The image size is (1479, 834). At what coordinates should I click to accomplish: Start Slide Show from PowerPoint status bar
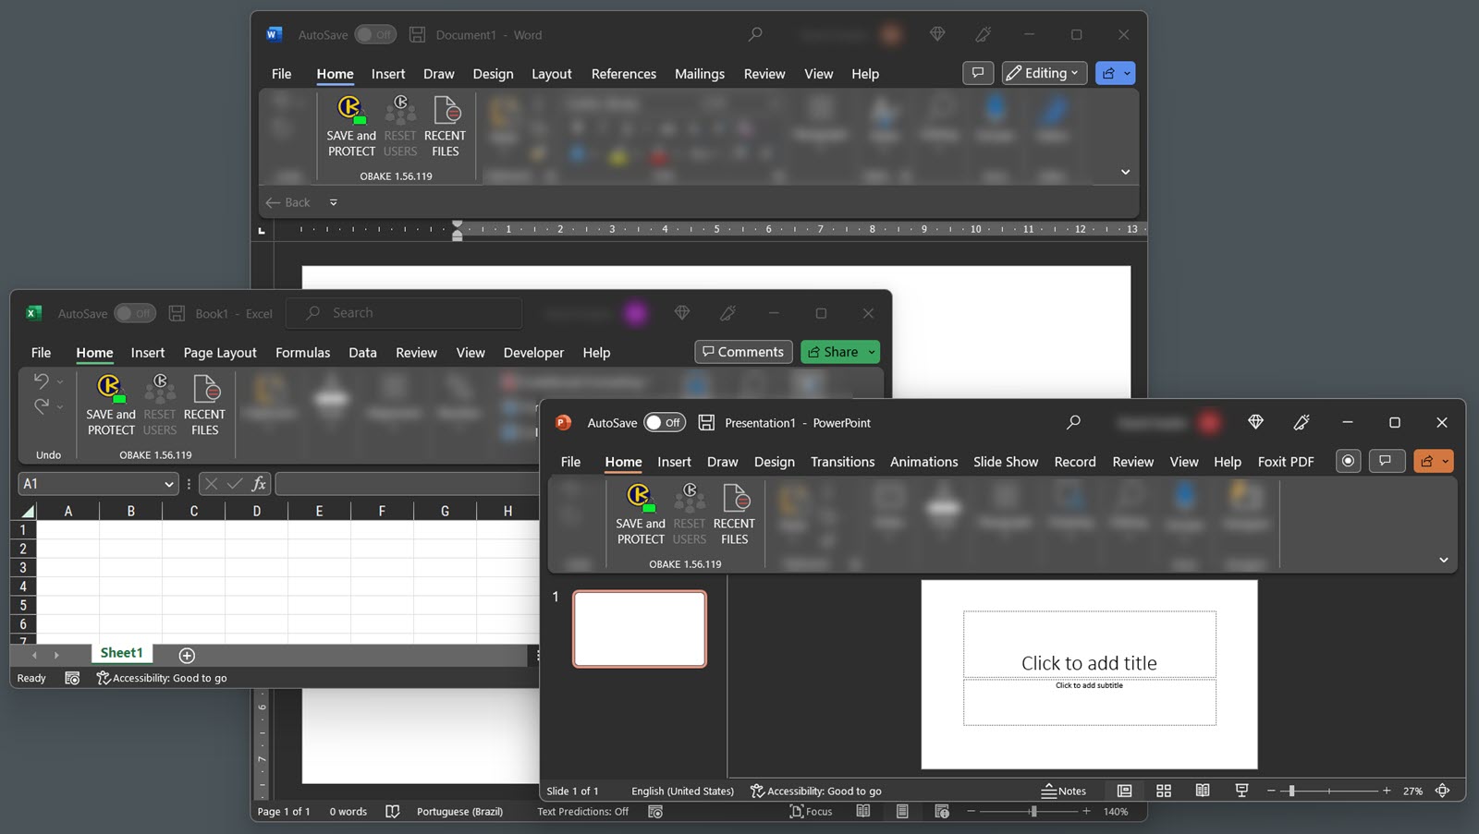(1241, 791)
